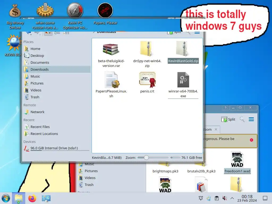Select the WAD file below brightmaps.pk3
This screenshot has width=272, height=204.
(x=165, y=185)
